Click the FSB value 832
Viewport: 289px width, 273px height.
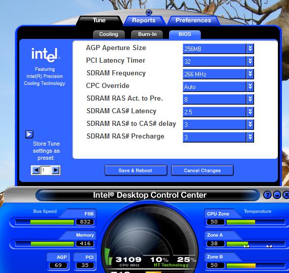(x=85, y=222)
